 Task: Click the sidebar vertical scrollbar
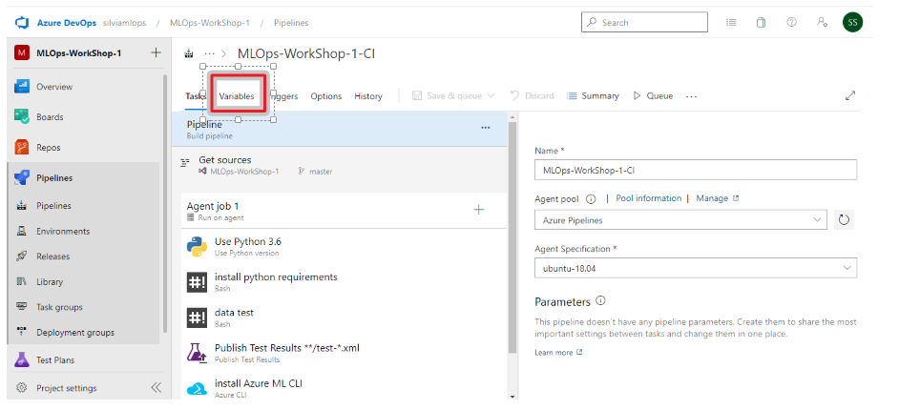point(165,203)
